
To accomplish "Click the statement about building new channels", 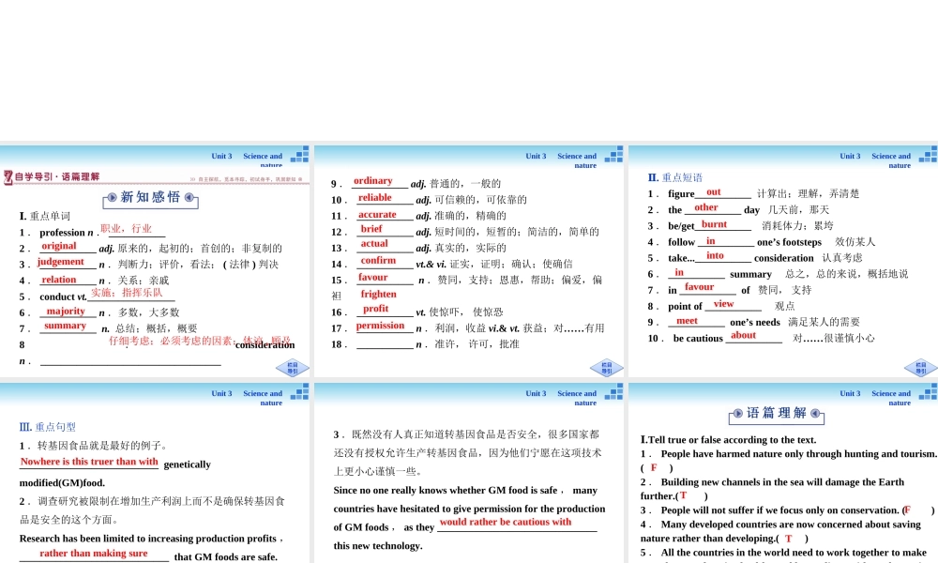I will pyautogui.click(x=772, y=489).
